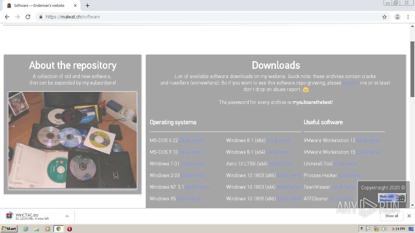
Task: Download Windows 2.03 via click here
Action: (193, 175)
